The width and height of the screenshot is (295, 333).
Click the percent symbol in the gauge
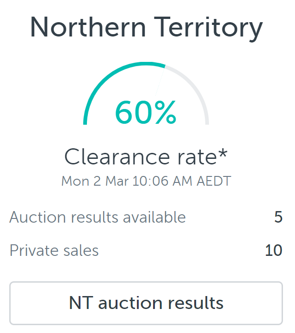coord(166,112)
